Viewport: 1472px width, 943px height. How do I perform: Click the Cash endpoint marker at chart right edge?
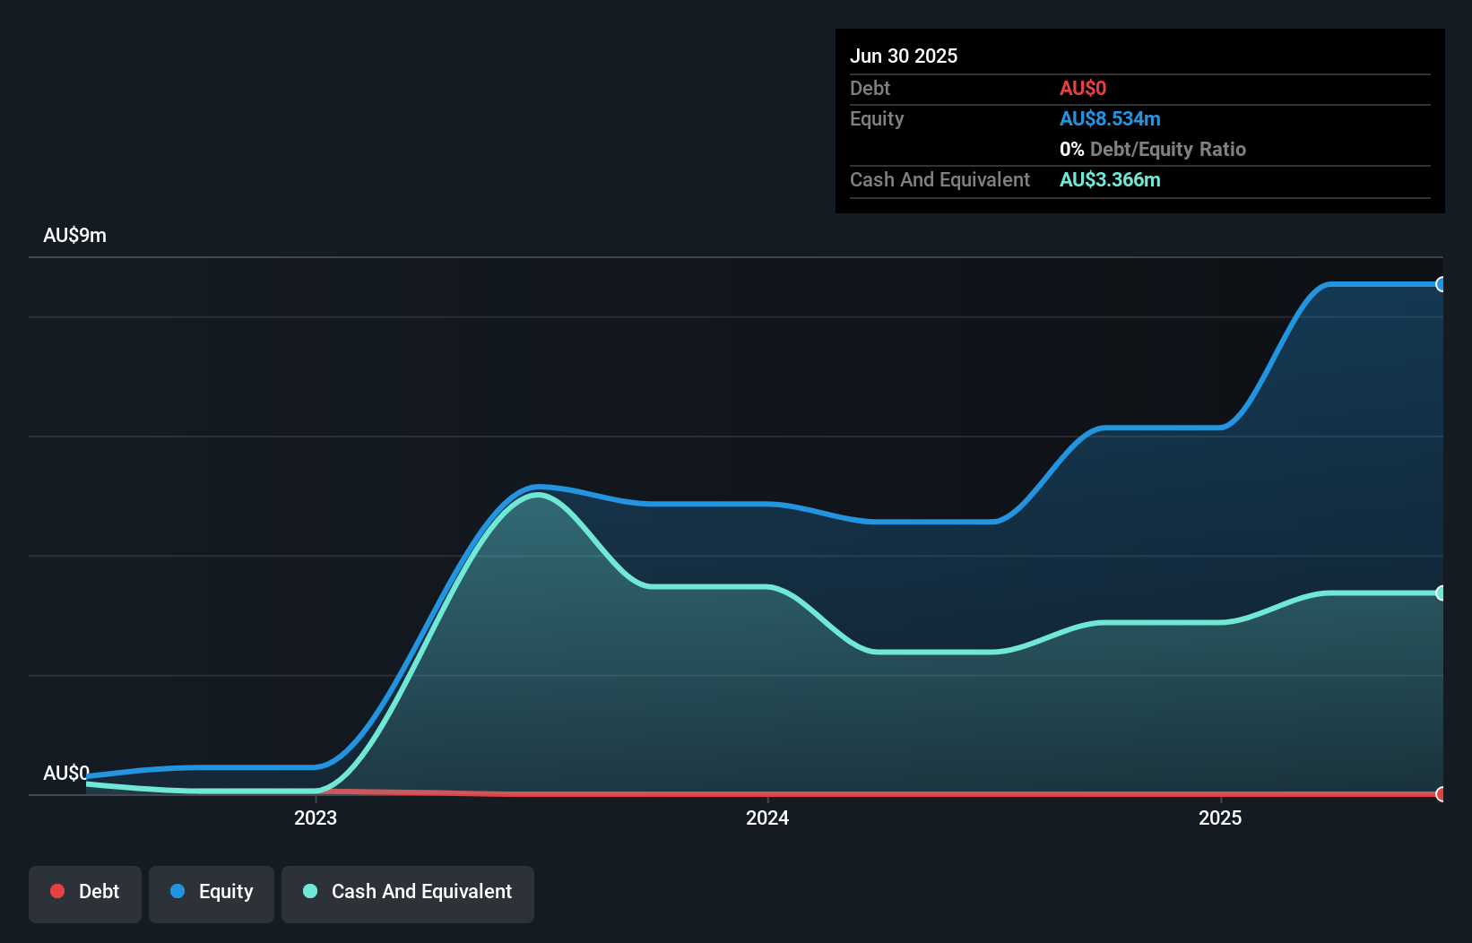coord(1441,593)
